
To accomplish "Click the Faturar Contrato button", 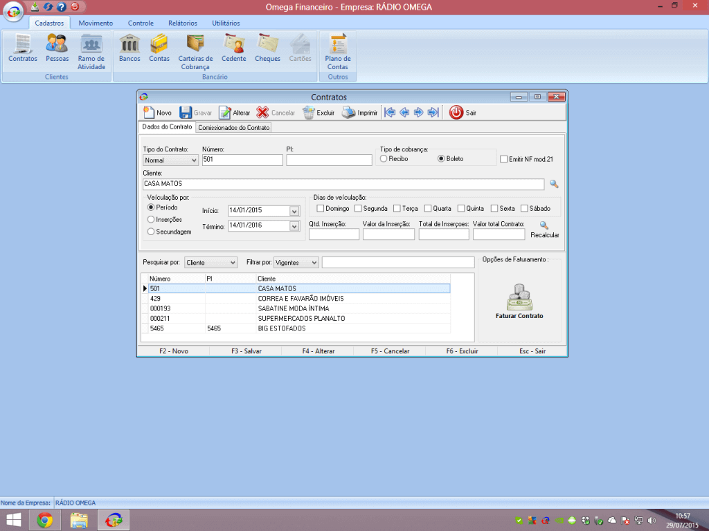I will point(519,301).
